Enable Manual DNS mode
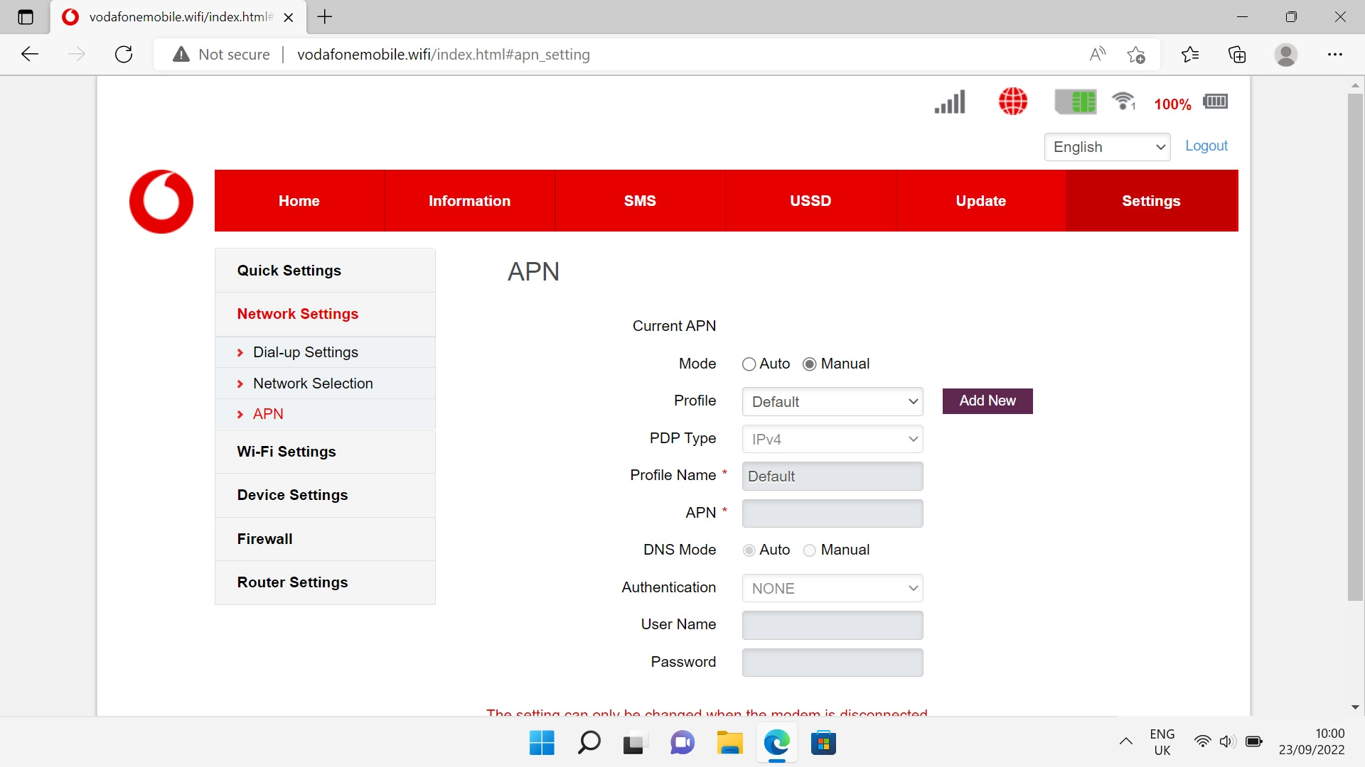Image resolution: width=1365 pixels, height=767 pixels. tap(810, 550)
